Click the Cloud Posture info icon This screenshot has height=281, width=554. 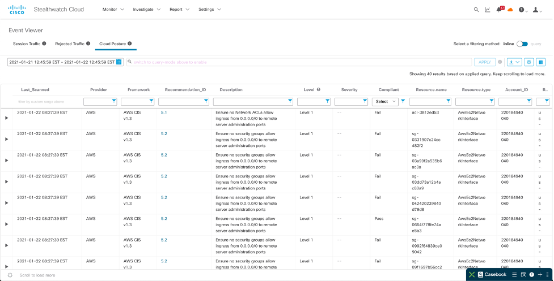pos(130,44)
